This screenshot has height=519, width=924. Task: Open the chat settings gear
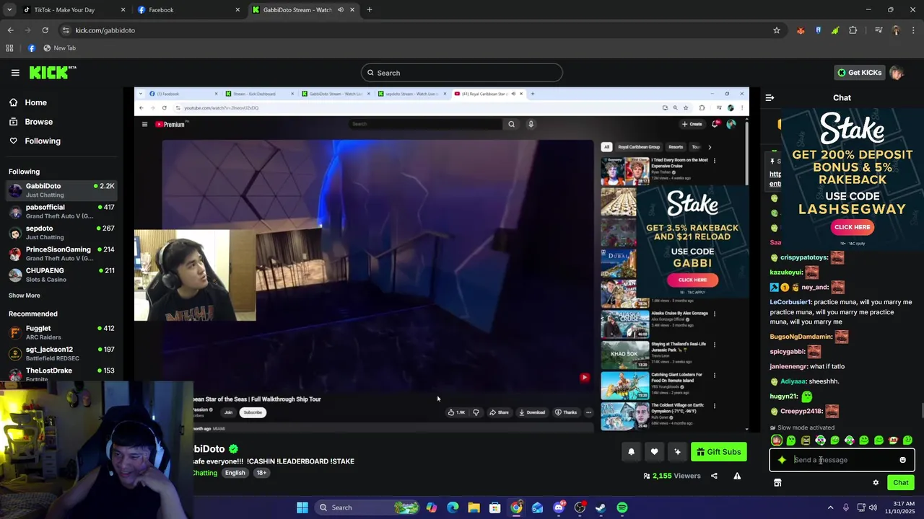tap(876, 483)
